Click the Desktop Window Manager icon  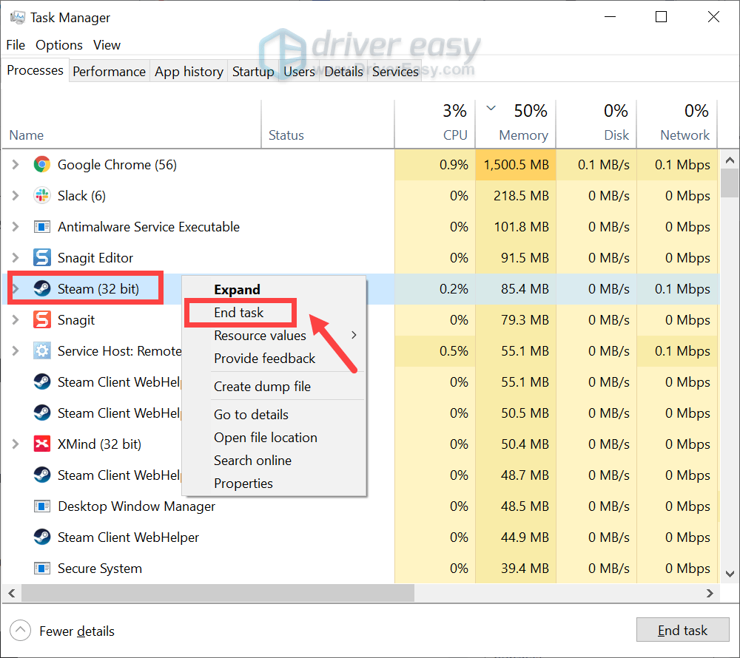(42, 506)
